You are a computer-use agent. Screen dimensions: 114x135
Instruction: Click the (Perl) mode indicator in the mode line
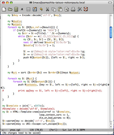click(x=53, y=130)
